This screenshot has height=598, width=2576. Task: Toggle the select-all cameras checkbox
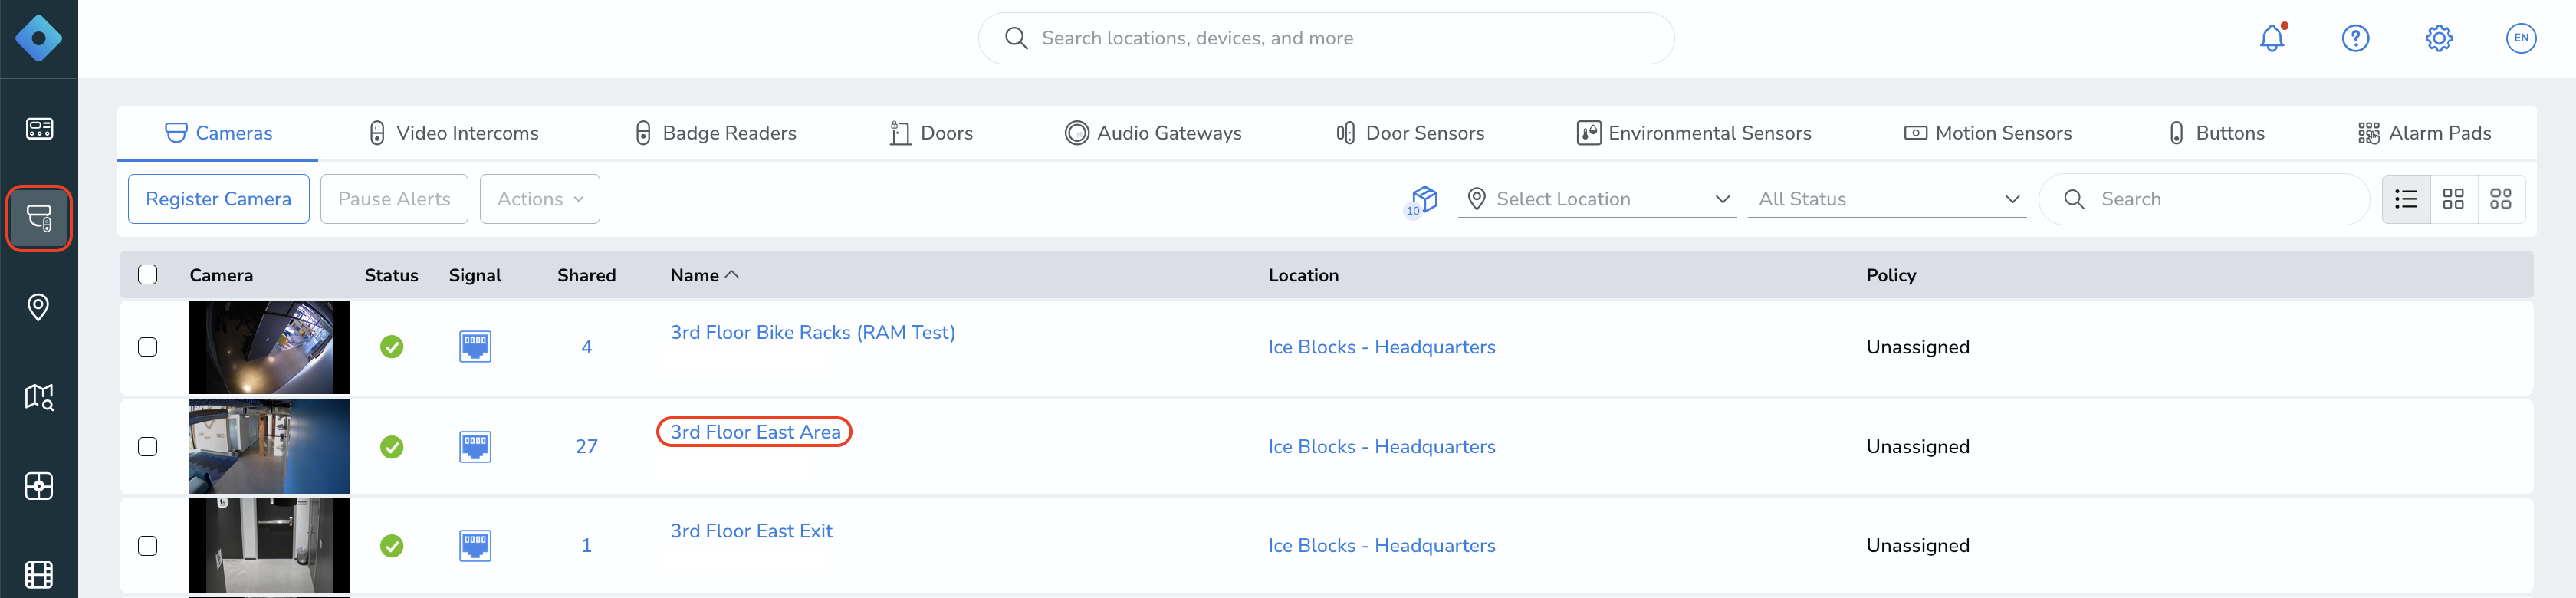148,275
